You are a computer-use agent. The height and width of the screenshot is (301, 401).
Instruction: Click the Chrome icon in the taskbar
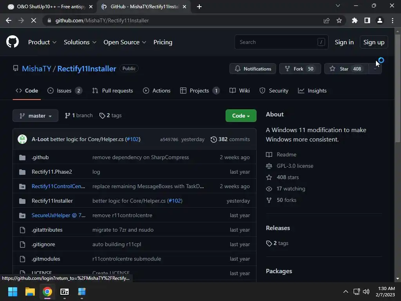point(47,292)
